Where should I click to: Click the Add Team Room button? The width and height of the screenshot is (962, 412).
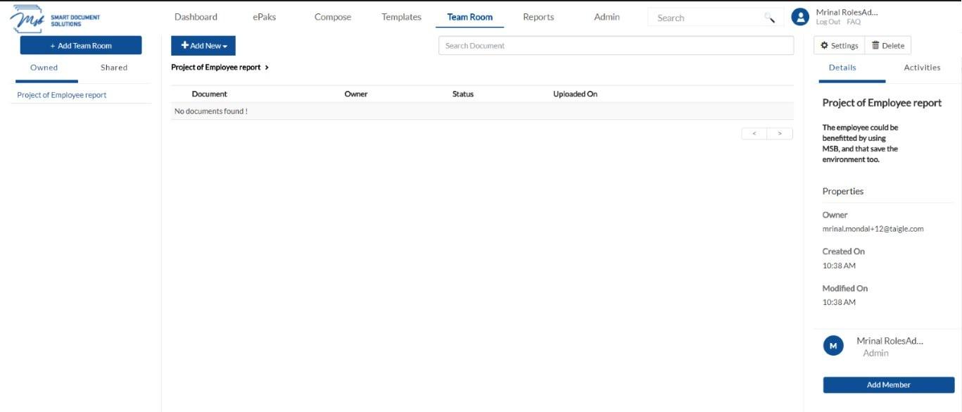[81, 46]
